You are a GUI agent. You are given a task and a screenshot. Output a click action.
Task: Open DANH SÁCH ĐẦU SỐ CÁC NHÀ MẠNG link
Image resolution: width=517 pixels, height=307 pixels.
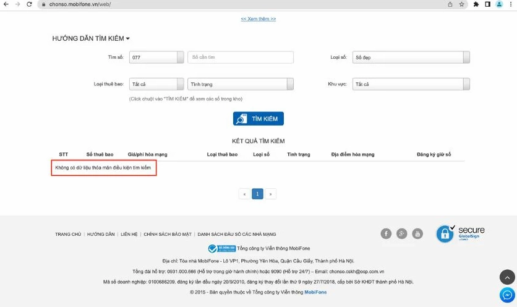(x=237, y=234)
